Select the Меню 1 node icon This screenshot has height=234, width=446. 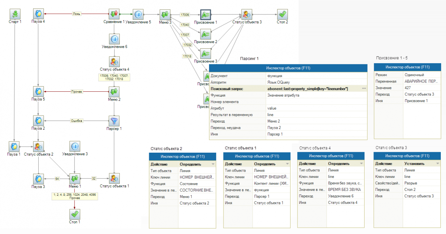point(75,178)
